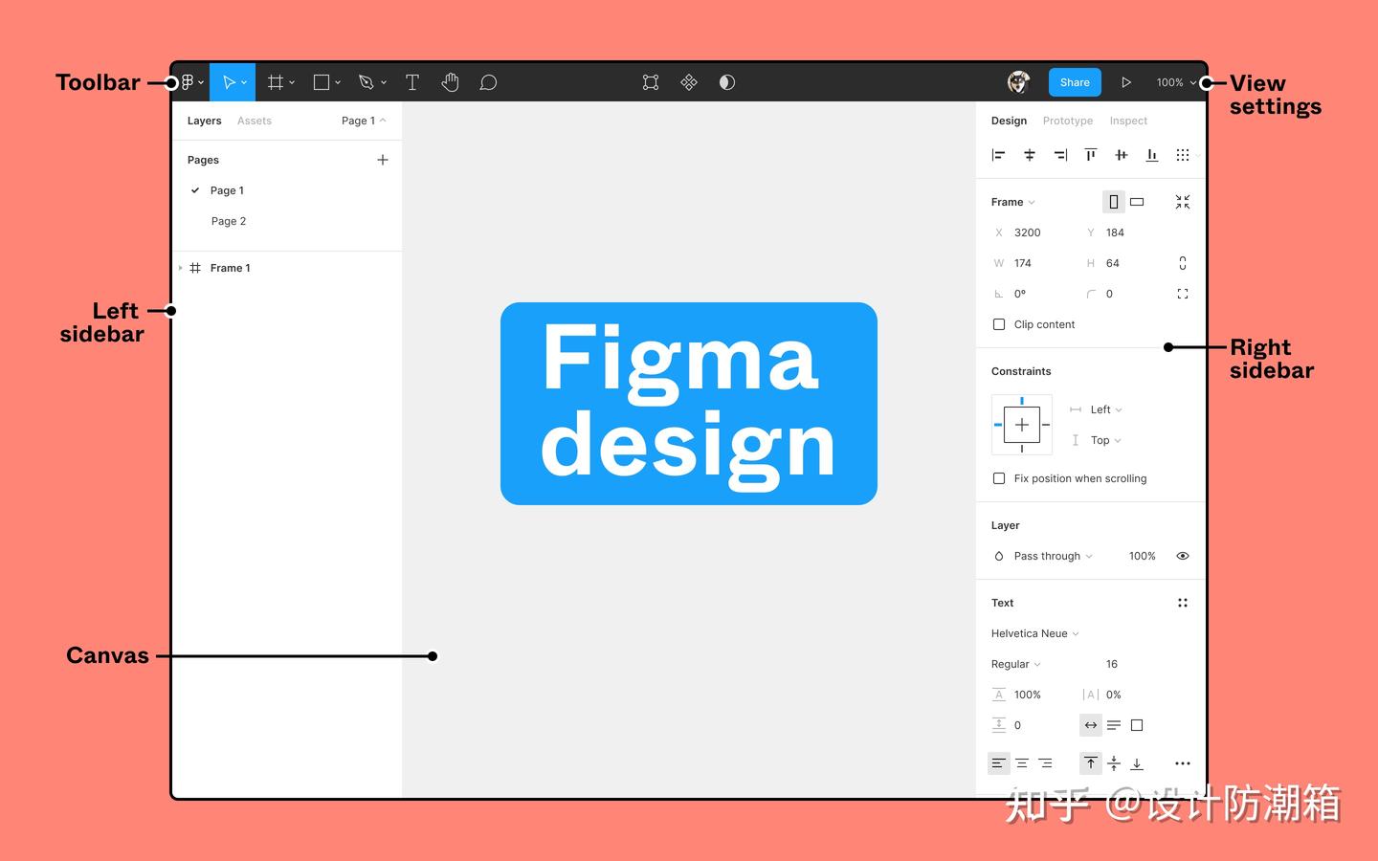Open the comment tool
This screenshot has height=861, width=1378.
click(x=488, y=82)
